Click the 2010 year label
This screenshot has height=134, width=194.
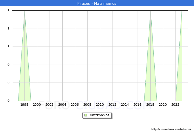coord(100,105)
